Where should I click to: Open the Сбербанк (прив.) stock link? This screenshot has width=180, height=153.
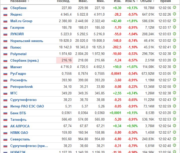24,60
